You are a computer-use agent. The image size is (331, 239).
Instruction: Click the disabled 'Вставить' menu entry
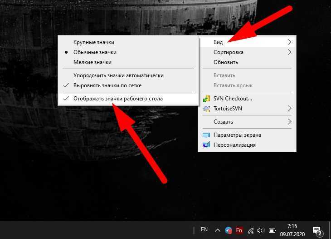[247, 75]
